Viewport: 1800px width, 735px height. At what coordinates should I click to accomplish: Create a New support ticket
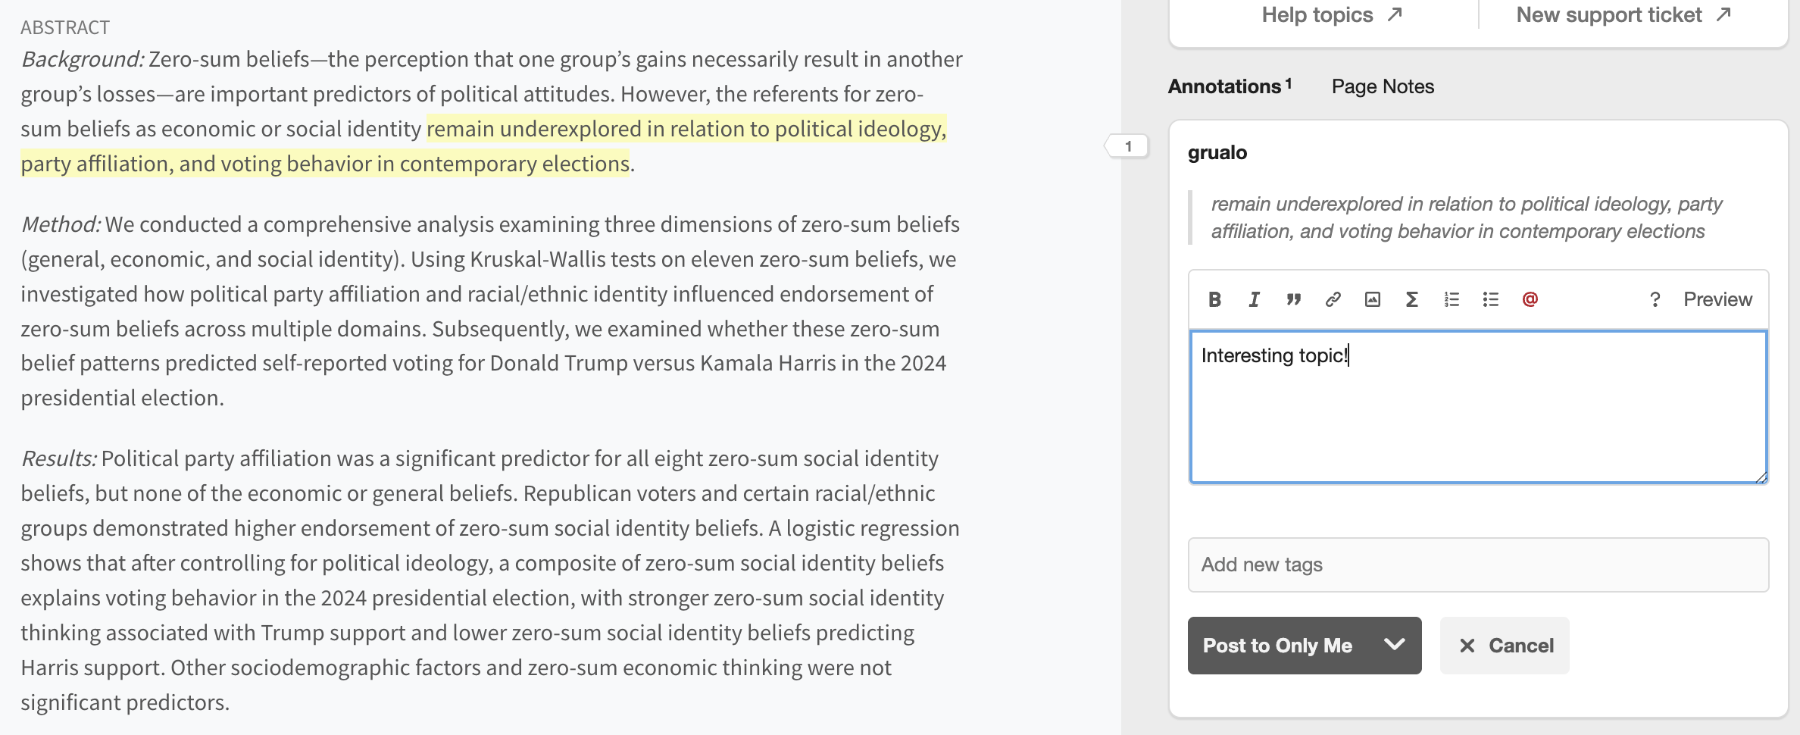1610,14
